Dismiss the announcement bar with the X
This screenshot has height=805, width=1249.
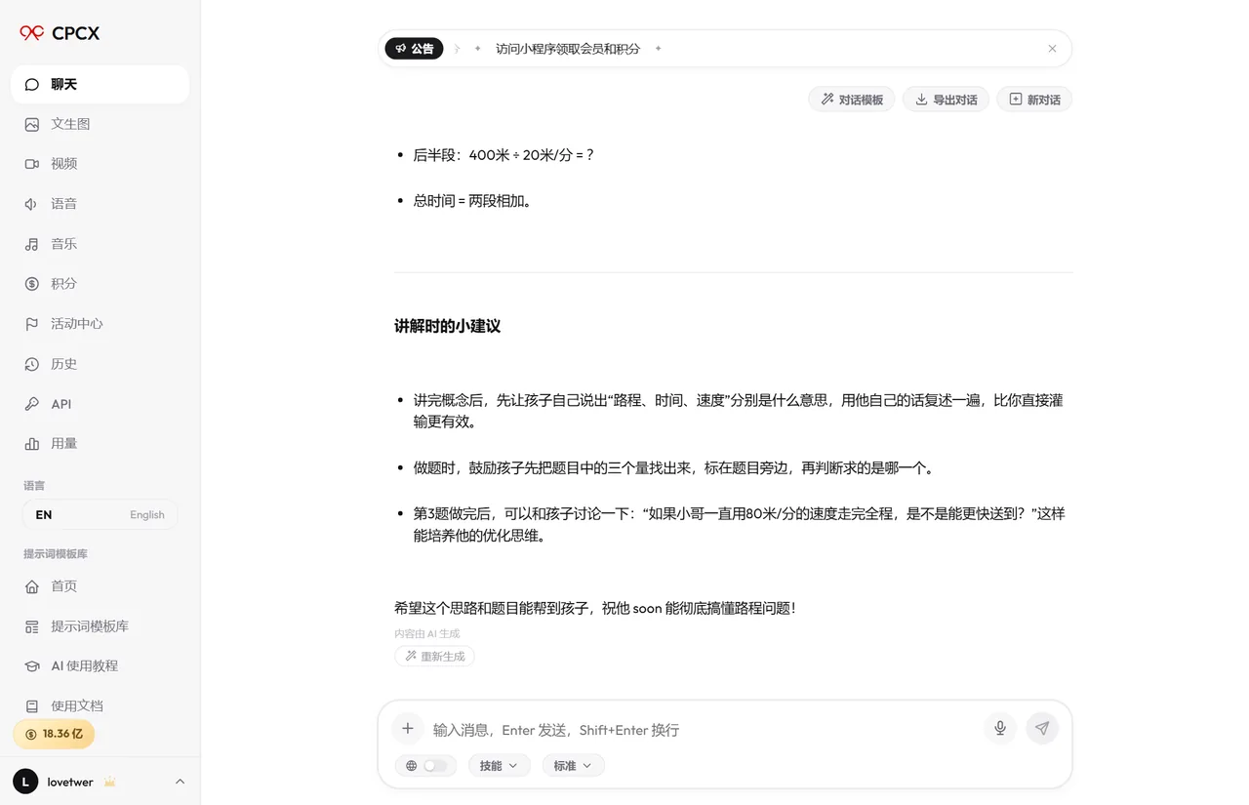1052,49
